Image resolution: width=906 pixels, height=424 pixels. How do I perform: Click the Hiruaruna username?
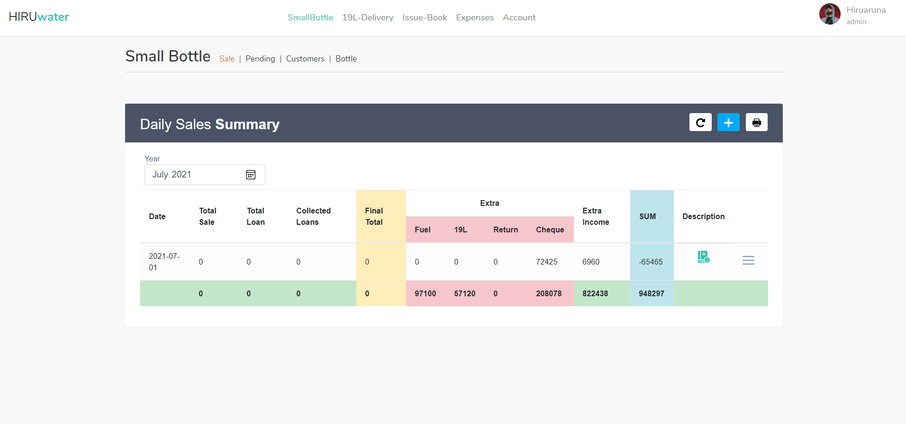(866, 10)
